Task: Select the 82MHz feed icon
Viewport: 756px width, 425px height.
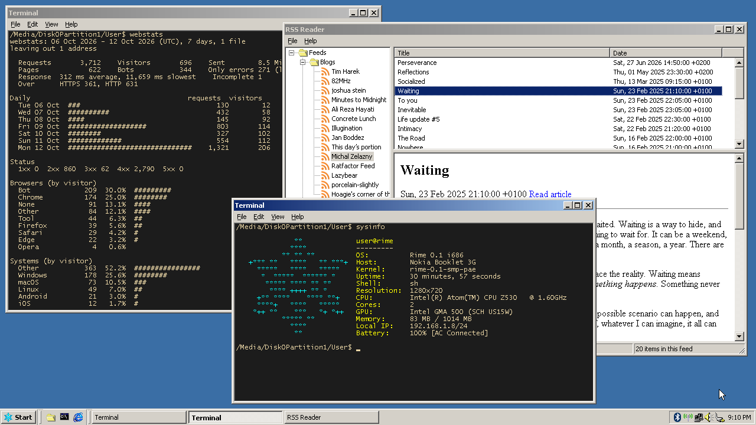Action: pyautogui.click(x=325, y=81)
